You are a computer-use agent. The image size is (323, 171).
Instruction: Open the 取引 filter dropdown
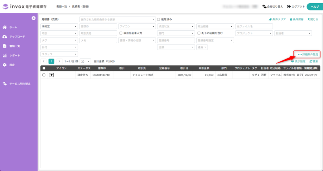coord(59,33)
